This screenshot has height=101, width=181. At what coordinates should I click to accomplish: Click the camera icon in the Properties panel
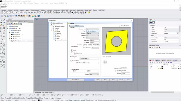(151, 22)
